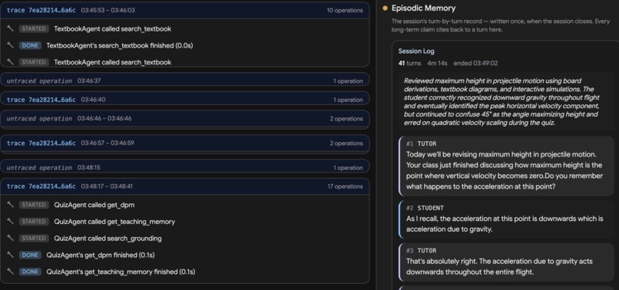The height and width of the screenshot is (290, 619).
Task: Click the "Session Log" title
Action: click(416, 51)
